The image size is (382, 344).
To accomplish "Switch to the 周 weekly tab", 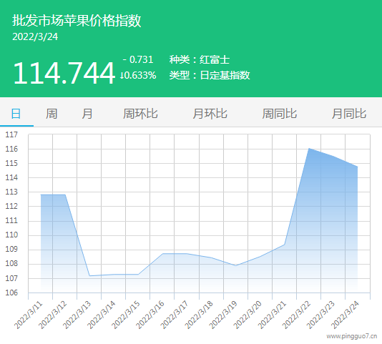I will [x=52, y=114].
